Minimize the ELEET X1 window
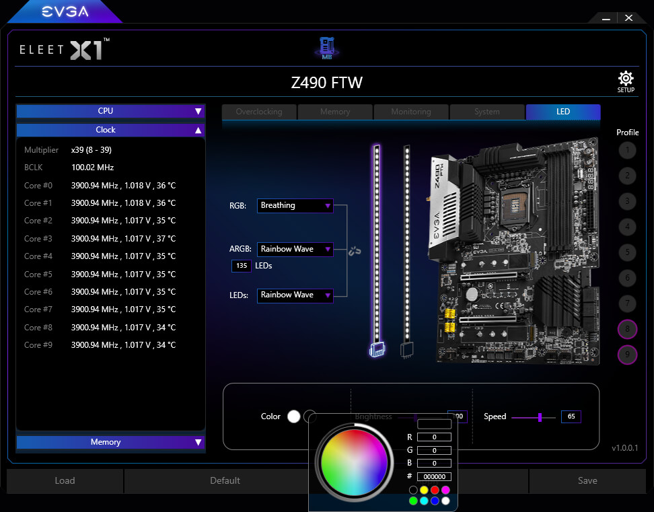Viewport: 654px width, 512px height. pyautogui.click(x=606, y=18)
